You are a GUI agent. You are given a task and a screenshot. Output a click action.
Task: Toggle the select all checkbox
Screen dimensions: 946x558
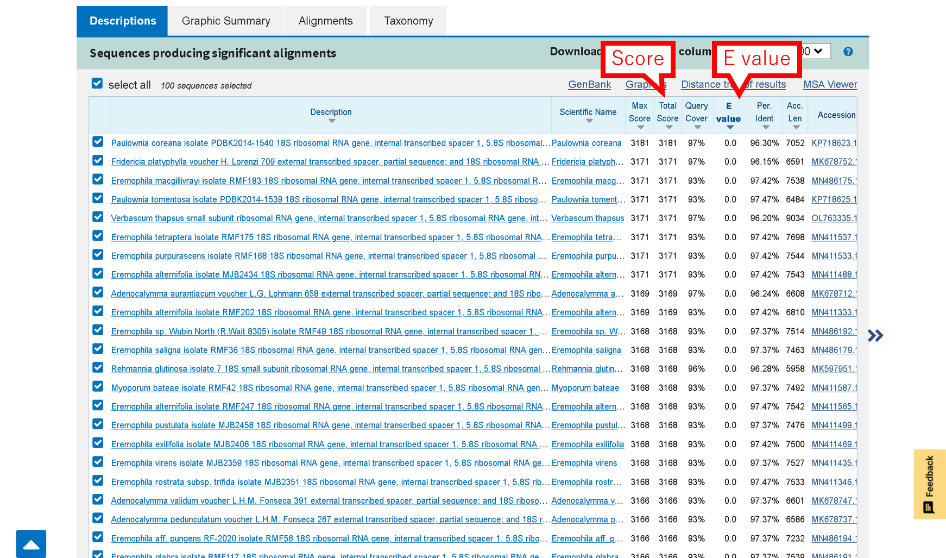pyautogui.click(x=97, y=84)
